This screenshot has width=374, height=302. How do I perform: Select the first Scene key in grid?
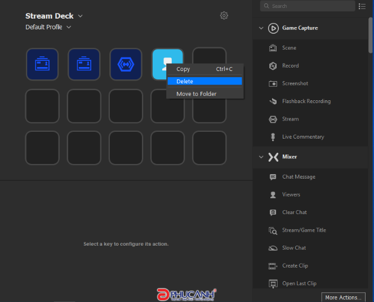pos(42,64)
